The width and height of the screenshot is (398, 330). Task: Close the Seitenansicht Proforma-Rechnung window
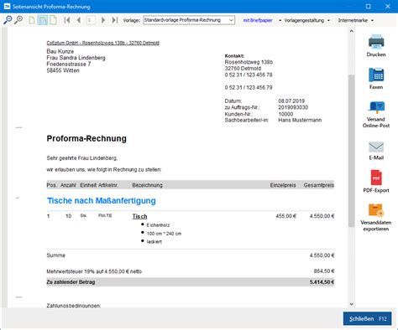click(388, 7)
